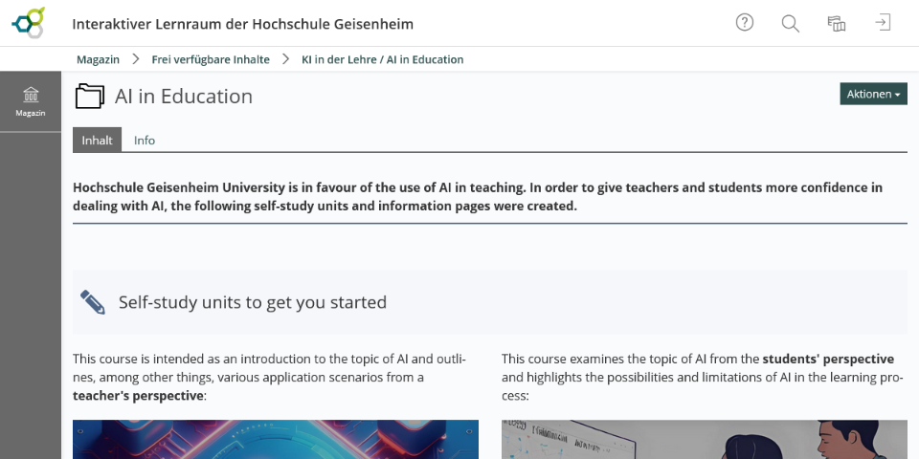Open Magazin in the left sidebar
919x459 pixels.
(31, 101)
